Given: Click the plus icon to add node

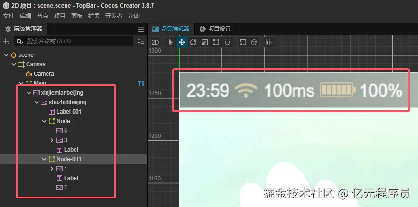Looking at the screenshot, I should click(6, 41).
